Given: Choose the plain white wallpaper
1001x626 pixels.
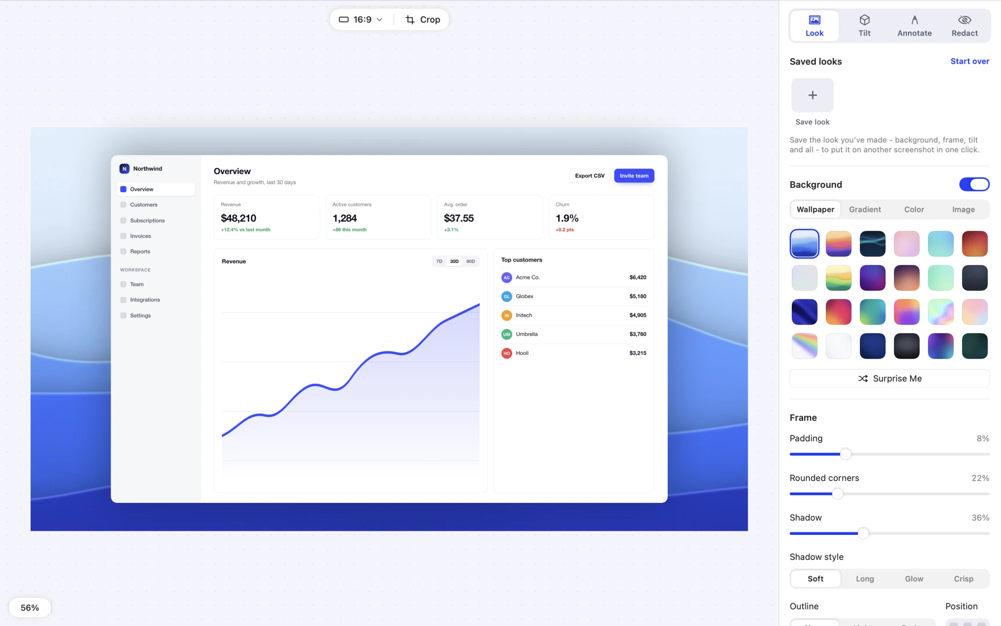Looking at the screenshot, I should pos(838,346).
